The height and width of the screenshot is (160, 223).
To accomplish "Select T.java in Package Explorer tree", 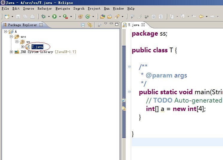I will pyautogui.click(x=37, y=47).
